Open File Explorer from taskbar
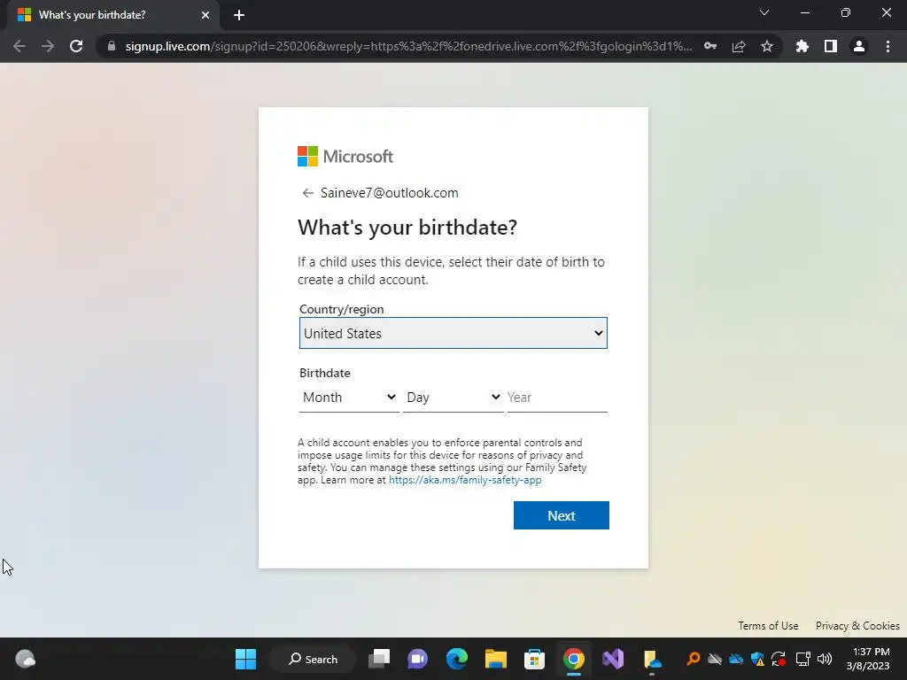 tap(496, 659)
